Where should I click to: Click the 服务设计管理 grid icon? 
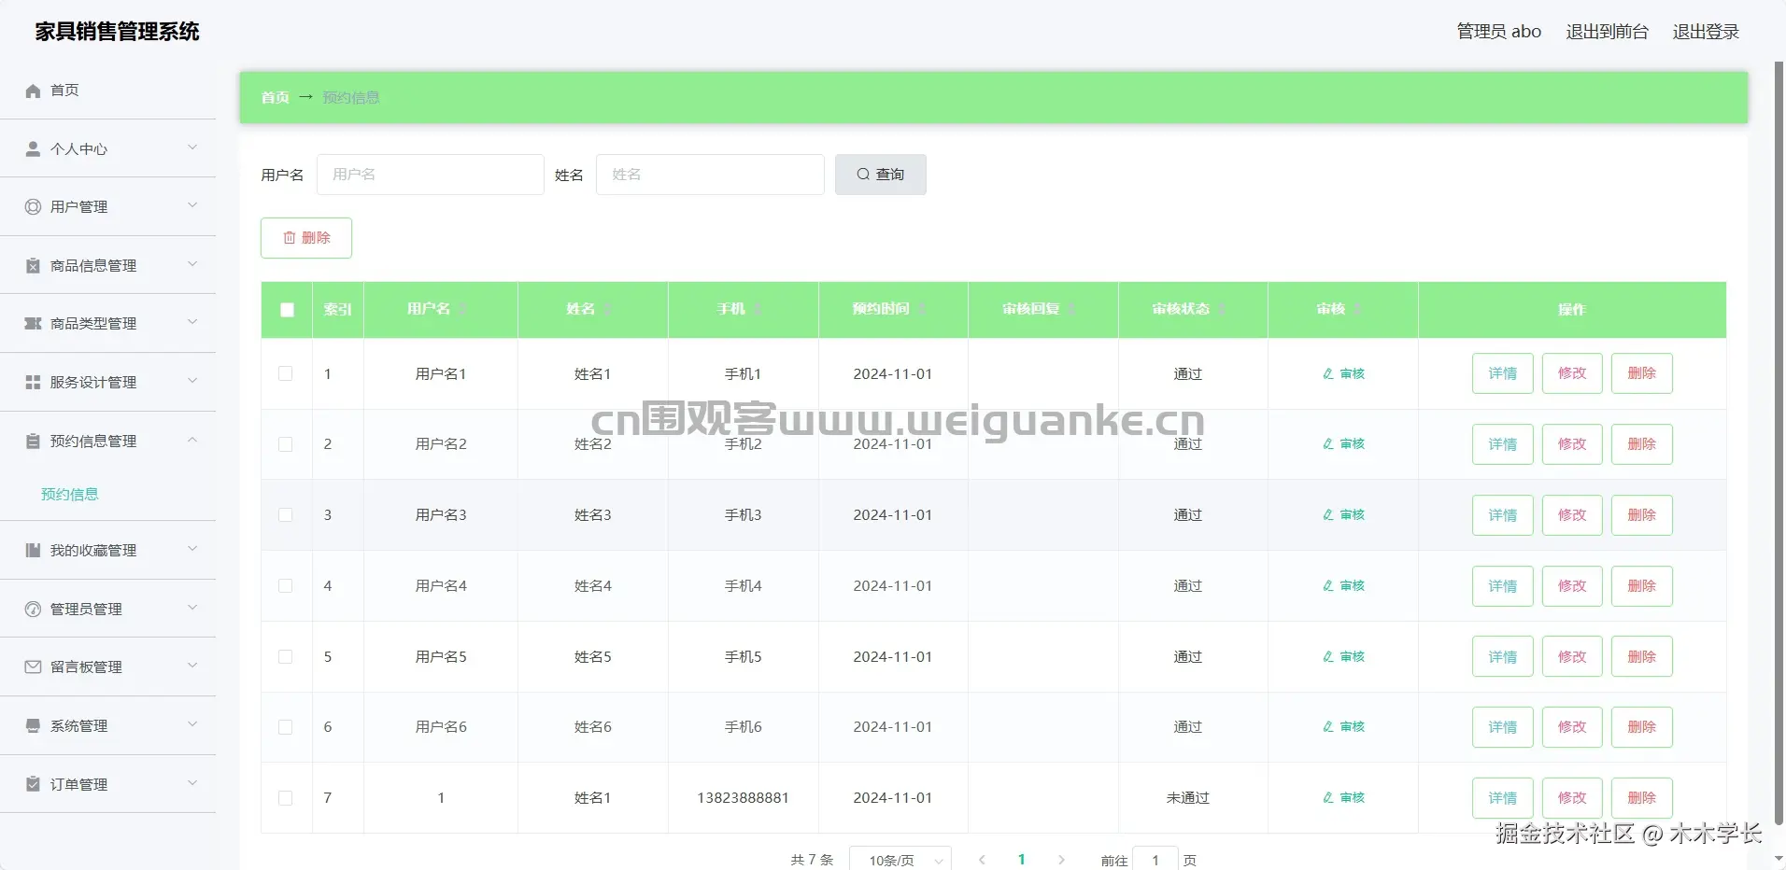point(33,382)
